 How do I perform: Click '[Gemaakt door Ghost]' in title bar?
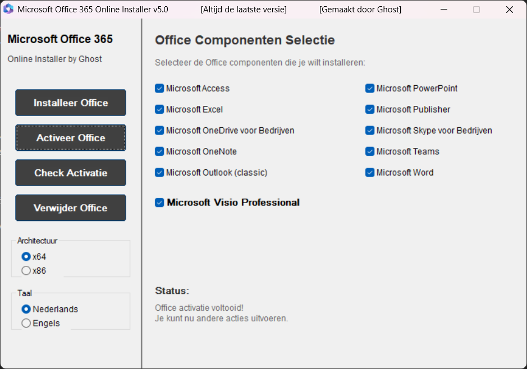(x=360, y=10)
